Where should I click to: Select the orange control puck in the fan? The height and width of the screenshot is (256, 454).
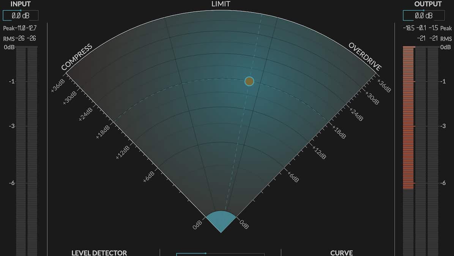coord(249,82)
